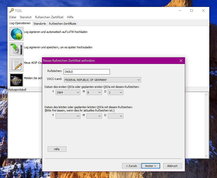Click the Weiter button

click(x=151, y=166)
